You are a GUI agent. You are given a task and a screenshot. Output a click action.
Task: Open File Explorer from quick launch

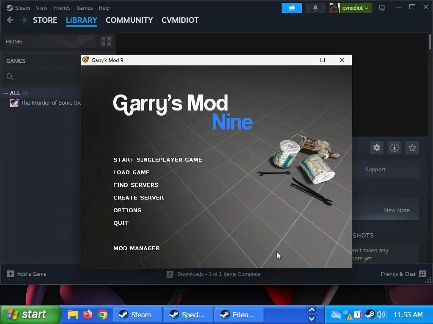click(73, 314)
